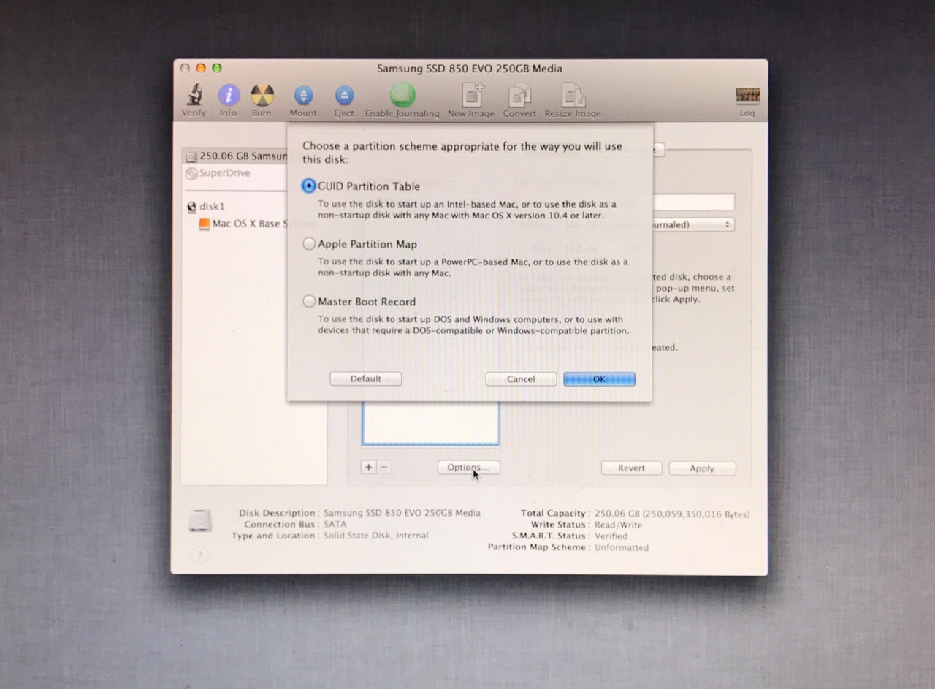Open the Resize Image tool
The image size is (935, 689).
[573, 96]
